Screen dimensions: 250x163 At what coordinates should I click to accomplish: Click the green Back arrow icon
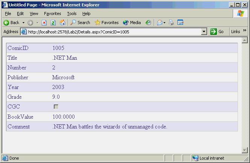(x=6, y=23)
